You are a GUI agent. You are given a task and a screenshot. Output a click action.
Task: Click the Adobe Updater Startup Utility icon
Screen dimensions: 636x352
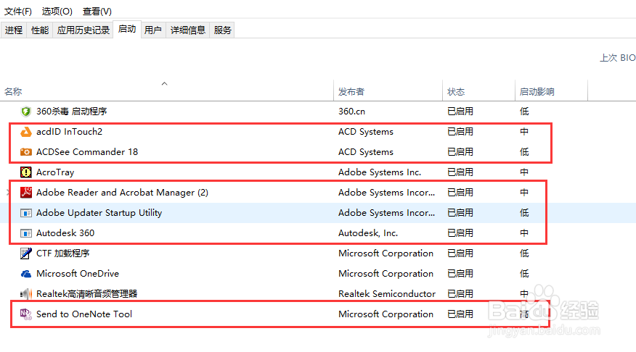pos(26,213)
